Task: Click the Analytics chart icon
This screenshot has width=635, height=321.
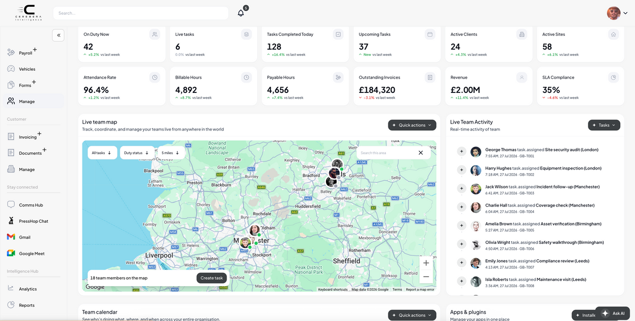Action: (11, 289)
